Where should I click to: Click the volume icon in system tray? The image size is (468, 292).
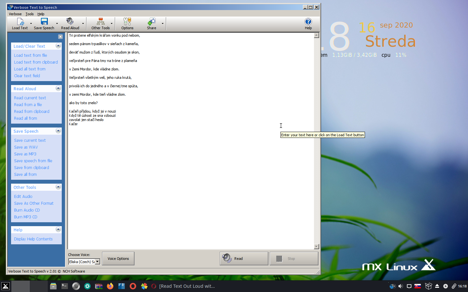tap(401, 286)
